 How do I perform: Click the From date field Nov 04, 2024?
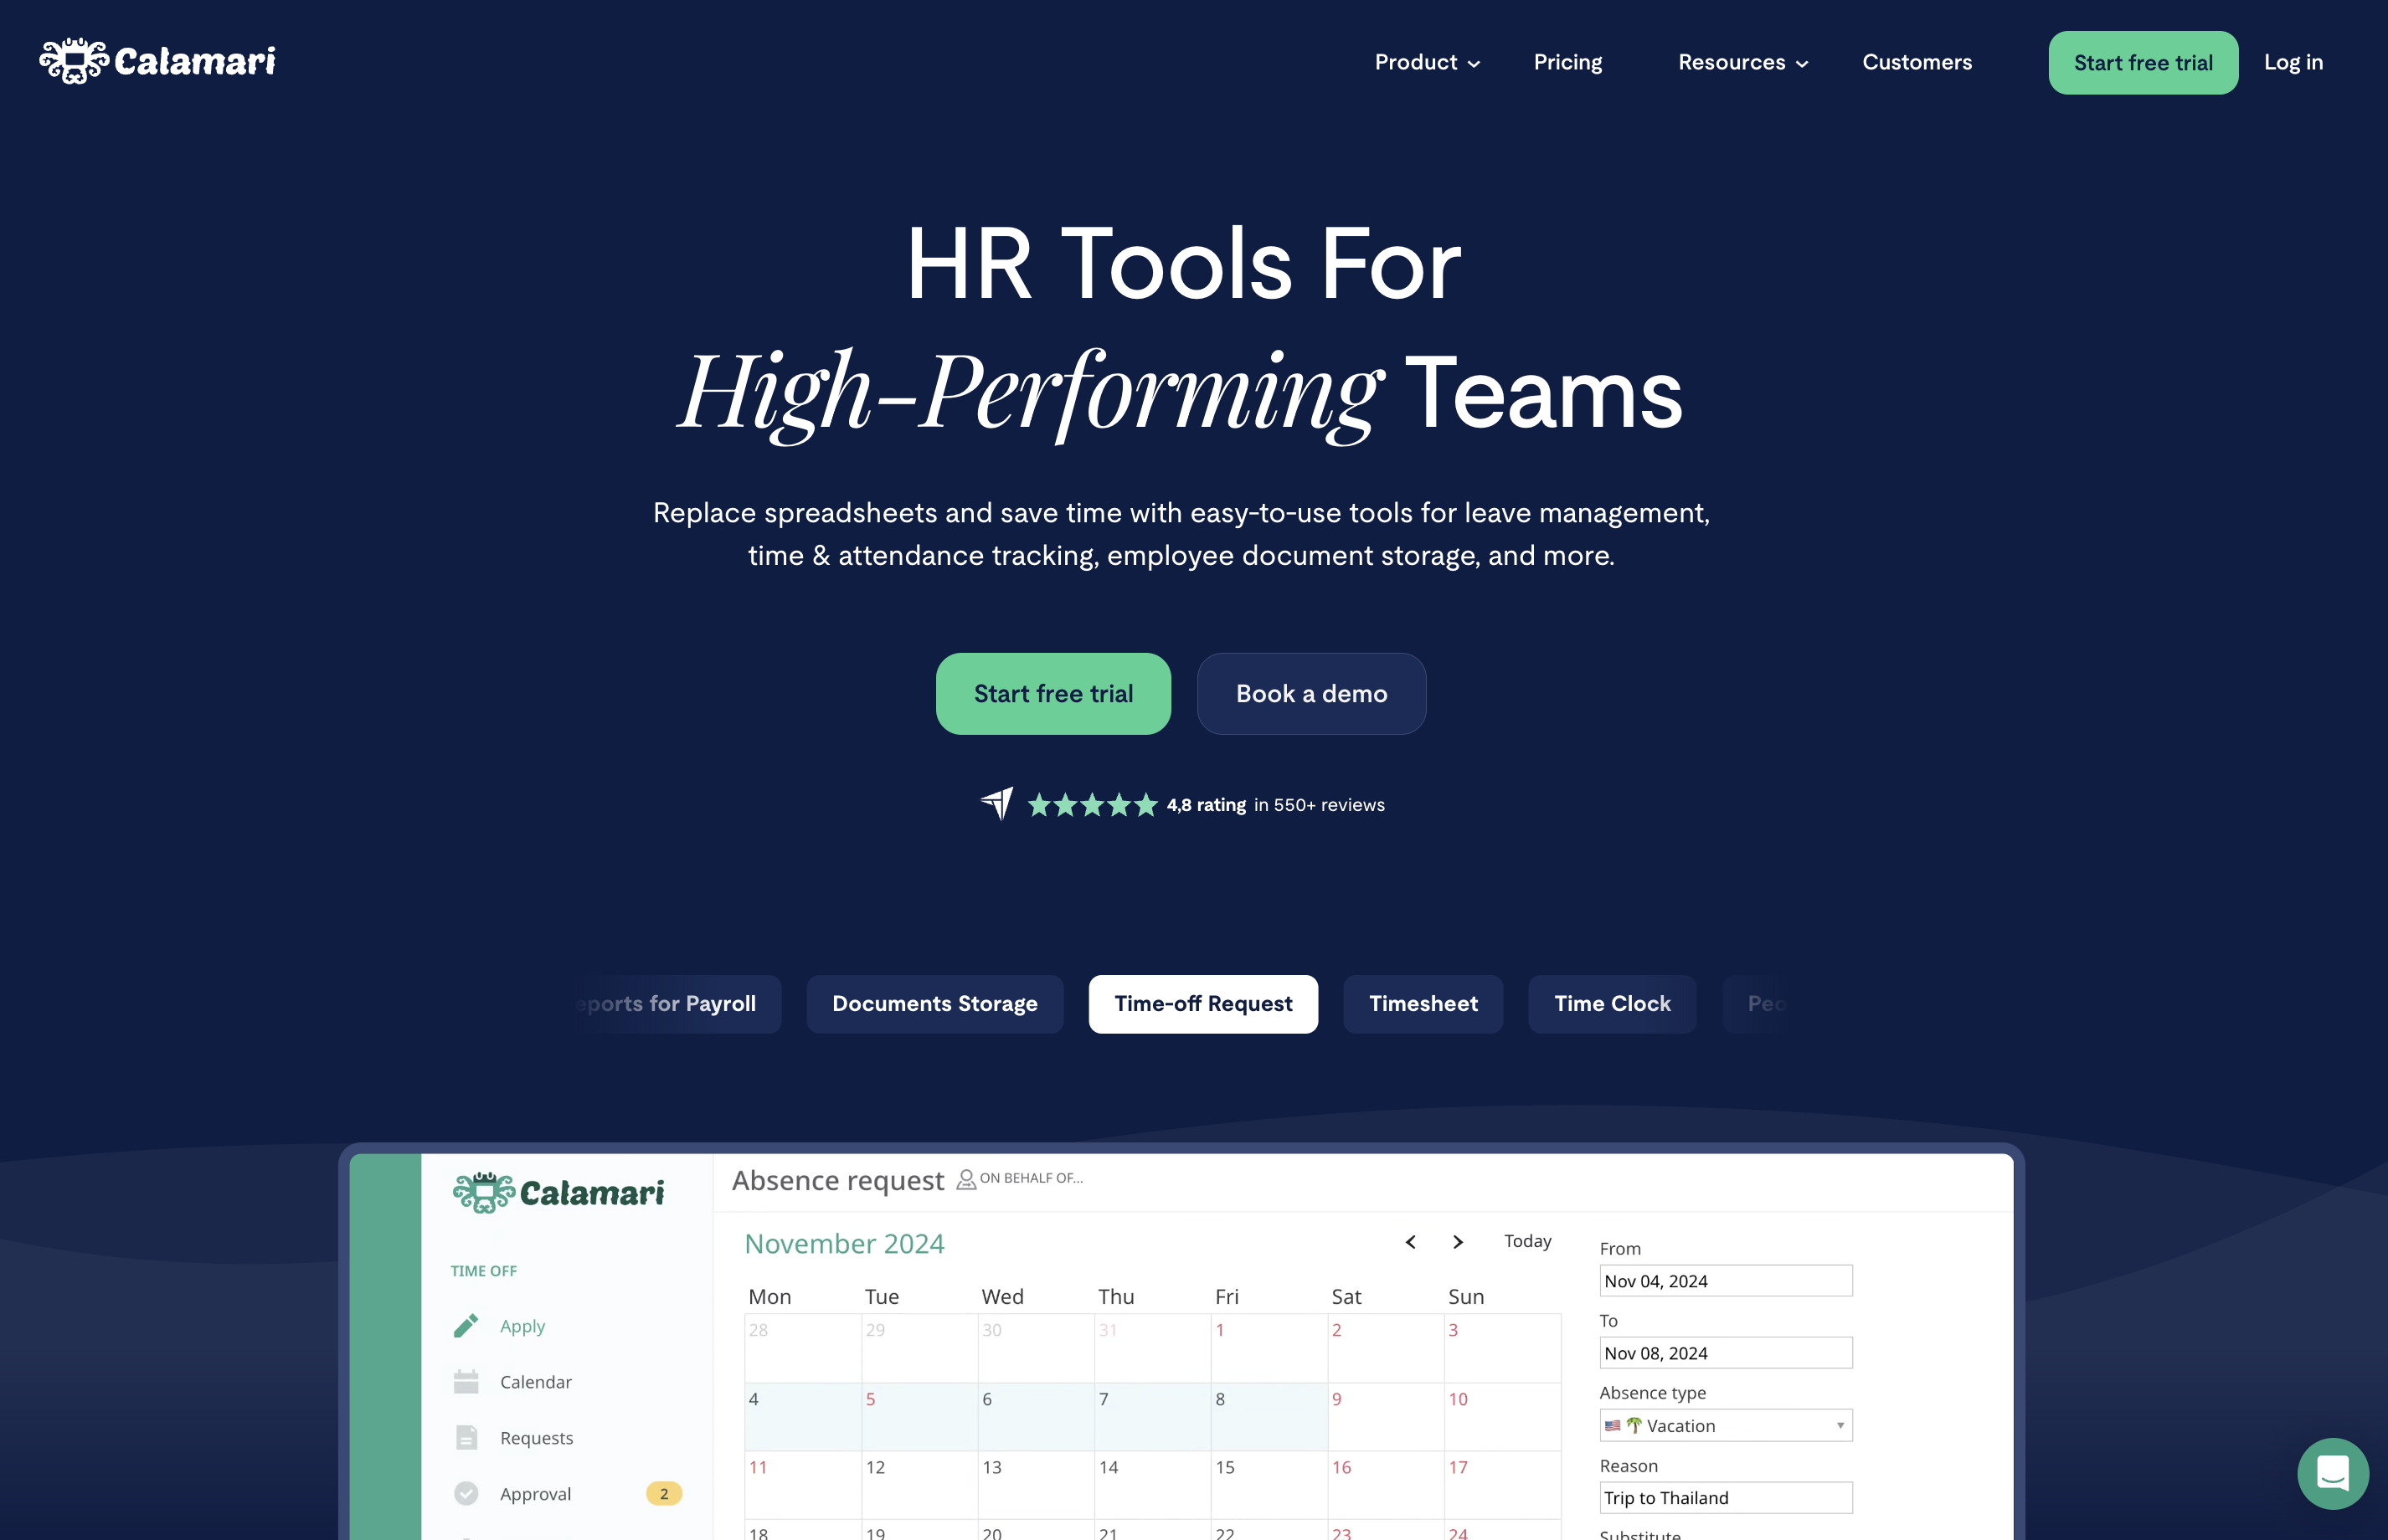click(1726, 1280)
